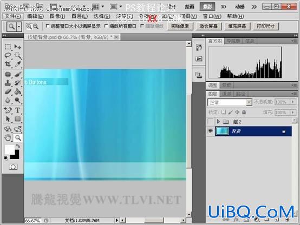Select the Pen tool
The height and width of the screenshot is (225, 300).
[8, 110]
